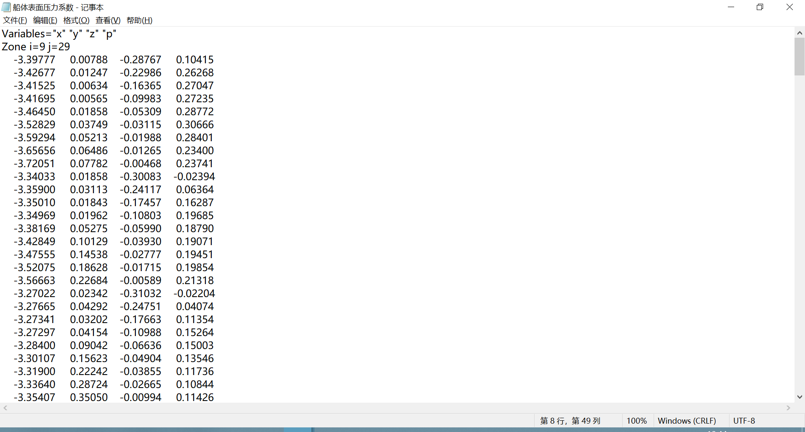The width and height of the screenshot is (805, 432).
Task: Click the Windows (CRLF) status entry
Action: [687, 421]
